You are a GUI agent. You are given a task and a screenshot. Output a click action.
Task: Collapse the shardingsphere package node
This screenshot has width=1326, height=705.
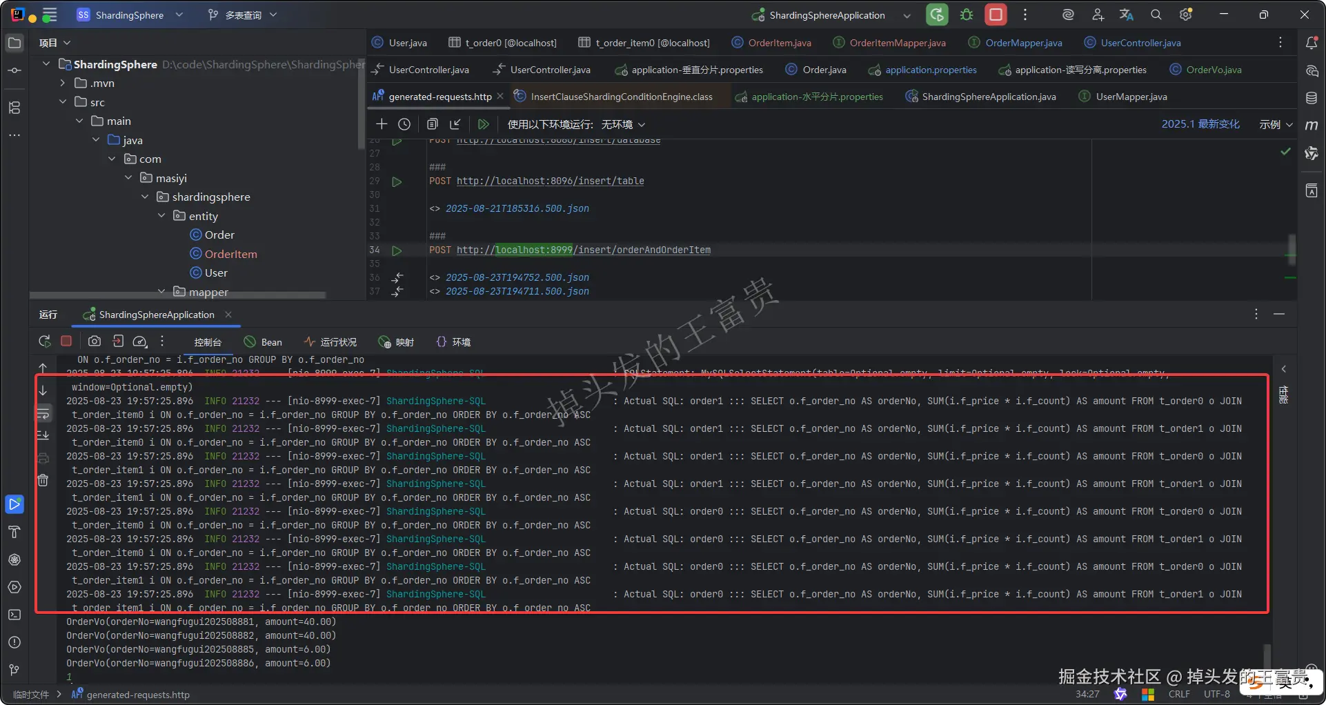(145, 197)
